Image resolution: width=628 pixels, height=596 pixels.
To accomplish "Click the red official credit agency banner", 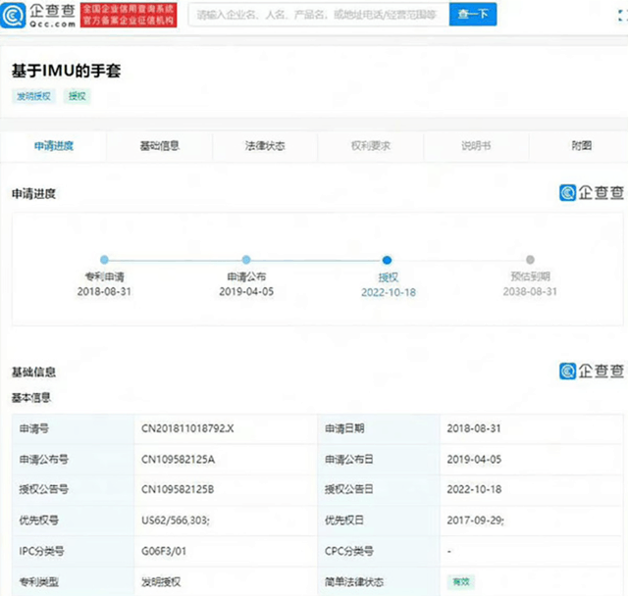I will [129, 15].
